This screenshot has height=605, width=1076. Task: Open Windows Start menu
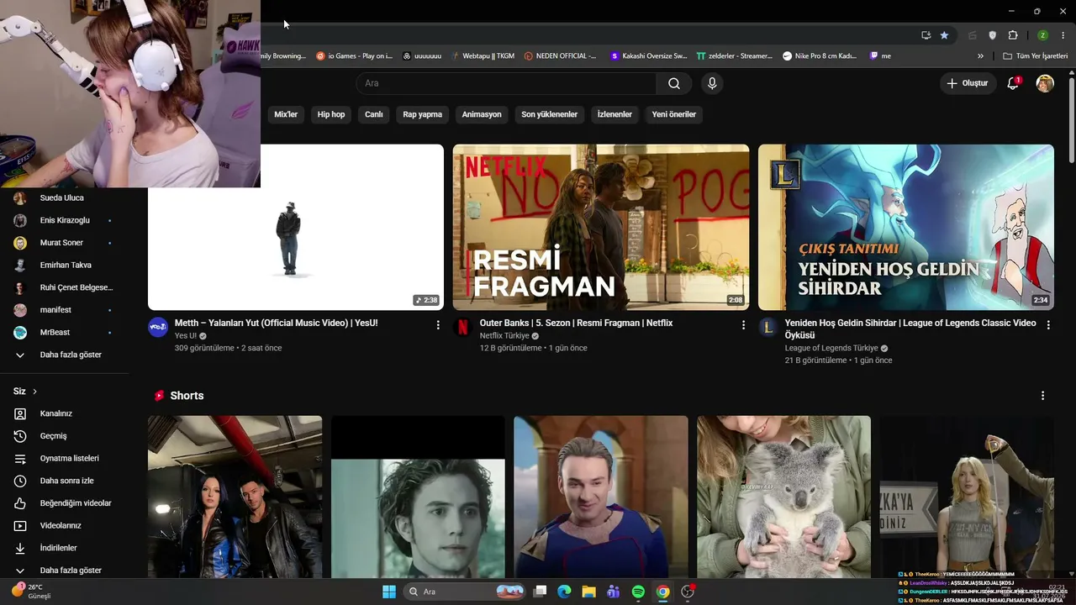point(389,592)
